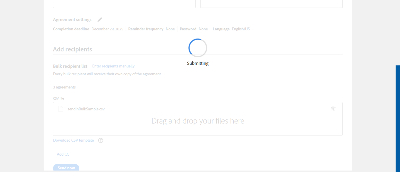Click the 3 agreements count text
The width and height of the screenshot is (400, 172).
pyautogui.click(x=64, y=87)
